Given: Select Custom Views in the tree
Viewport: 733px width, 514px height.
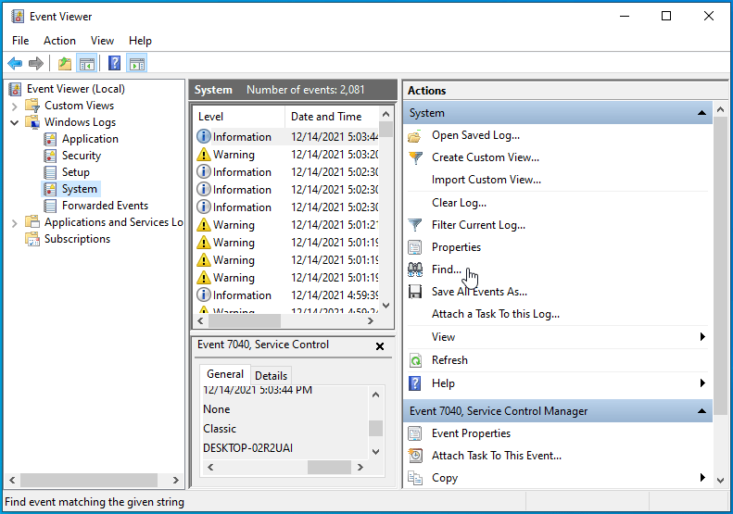Looking at the screenshot, I should click(x=79, y=106).
